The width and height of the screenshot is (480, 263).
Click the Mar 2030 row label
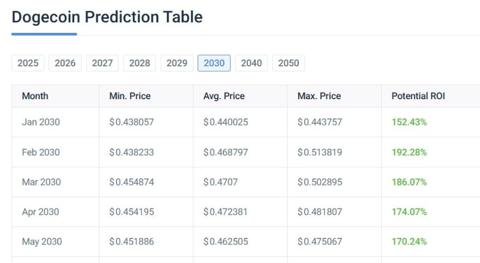point(41,182)
